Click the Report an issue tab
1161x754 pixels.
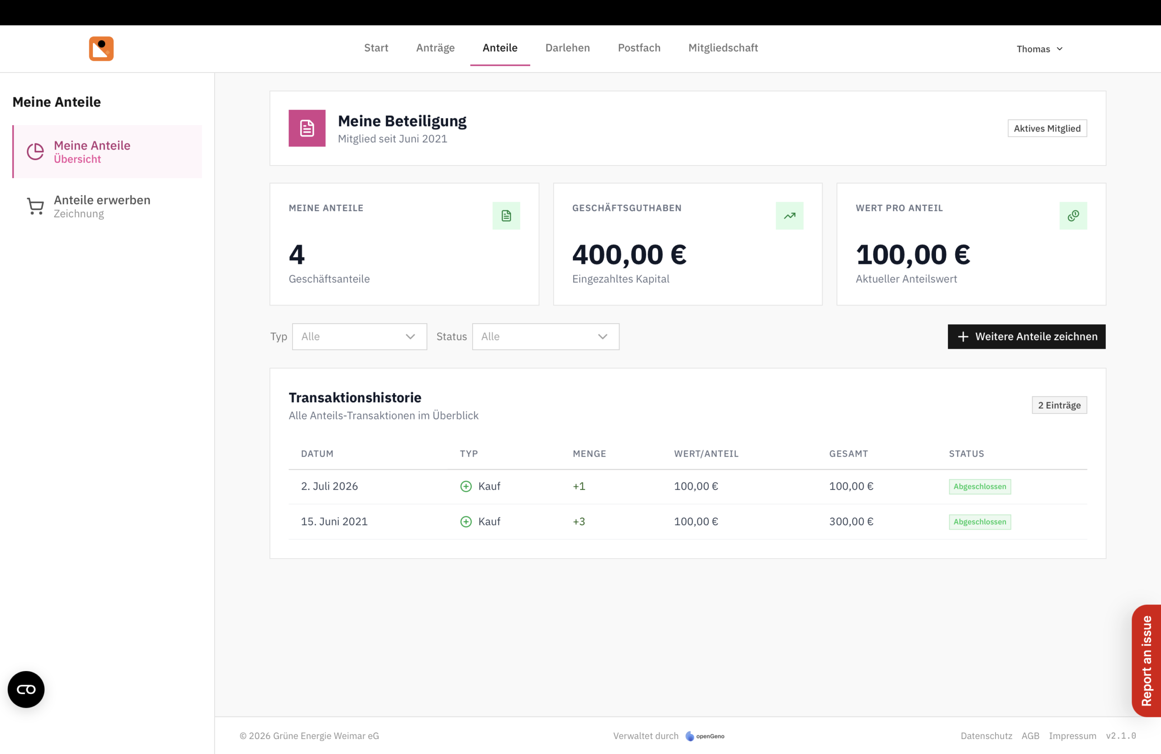tap(1146, 661)
